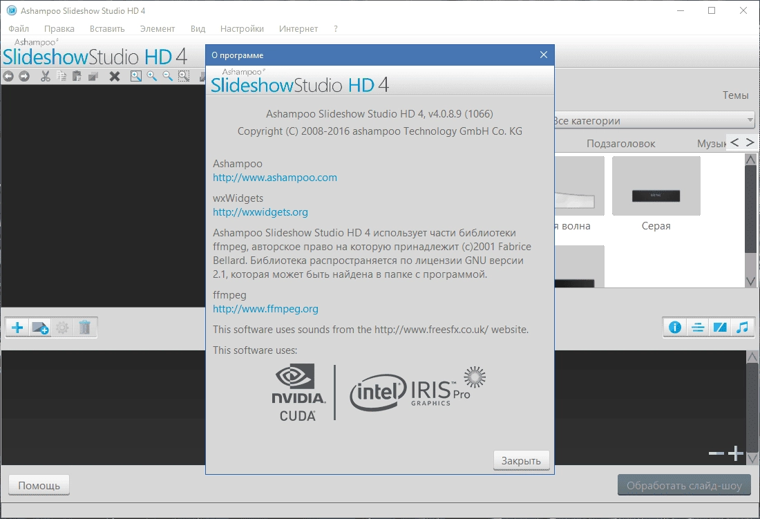Click the right tab-scroll arrow

[750, 142]
